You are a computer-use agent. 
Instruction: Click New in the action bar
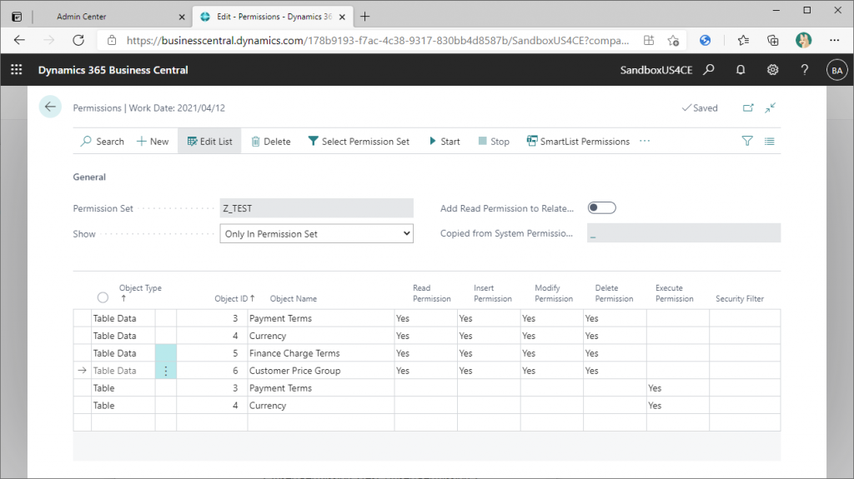click(x=153, y=141)
